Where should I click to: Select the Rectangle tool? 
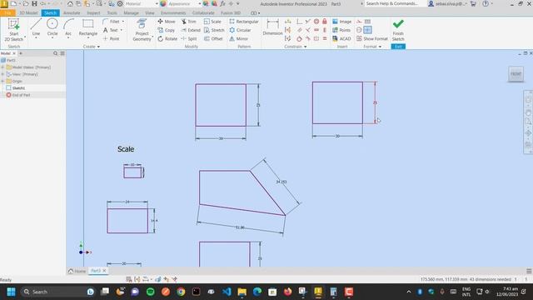[88, 27]
